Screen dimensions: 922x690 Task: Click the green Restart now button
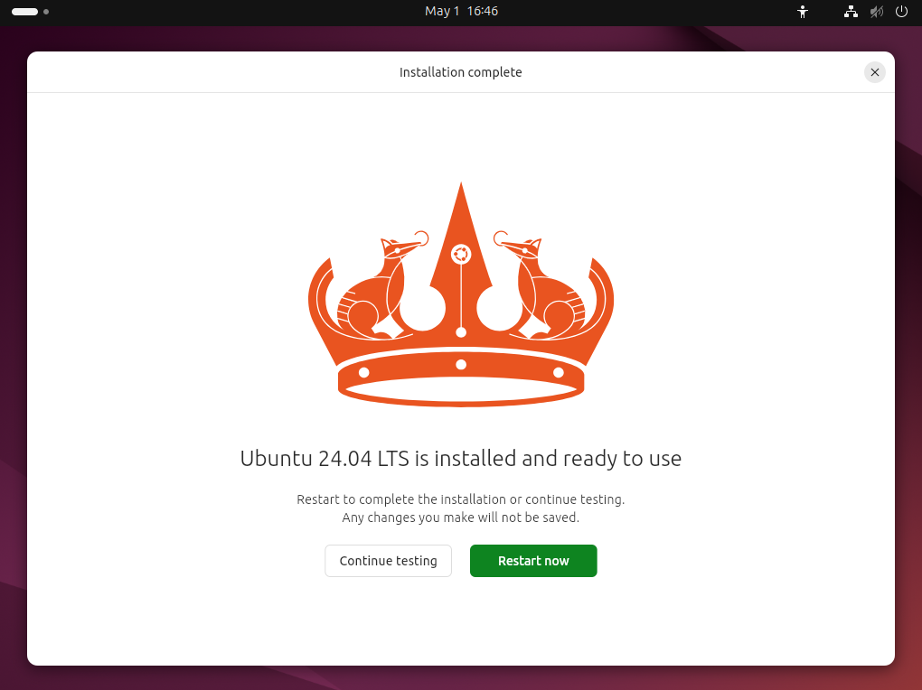tap(533, 561)
